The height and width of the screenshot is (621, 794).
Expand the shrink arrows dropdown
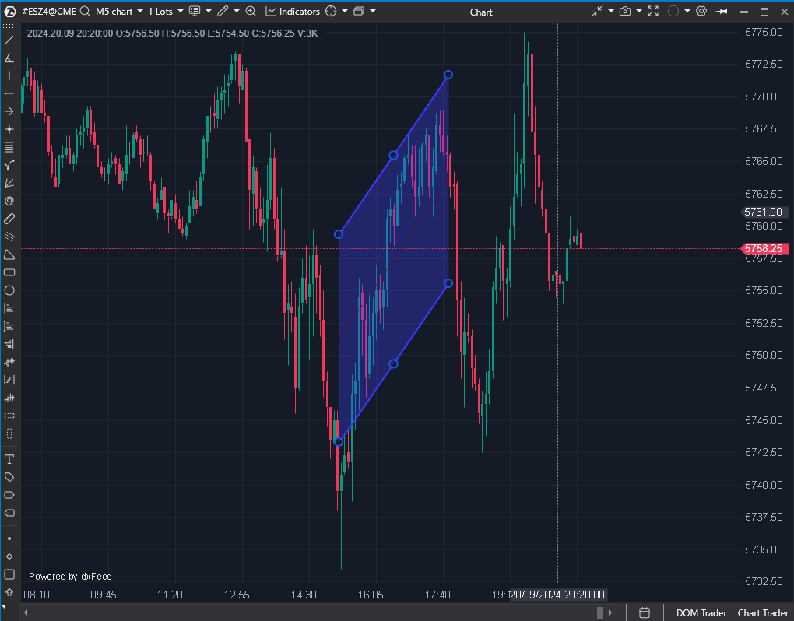[611, 11]
